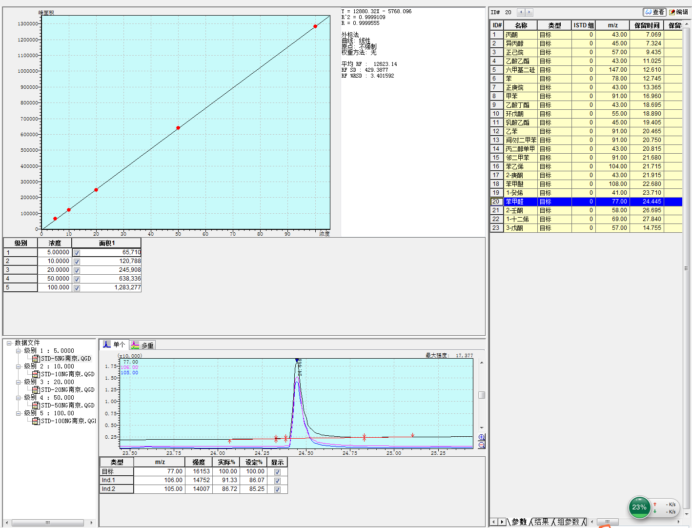Select the 六甲基二硅 compound row
The height and width of the screenshot is (528, 692).
coord(586,70)
